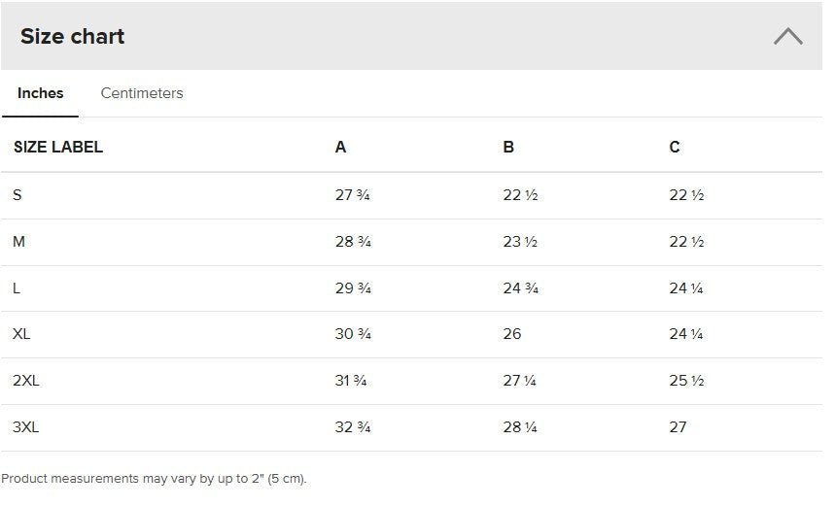Select the XL size row label

pyautogui.click(x=21, y=334)
